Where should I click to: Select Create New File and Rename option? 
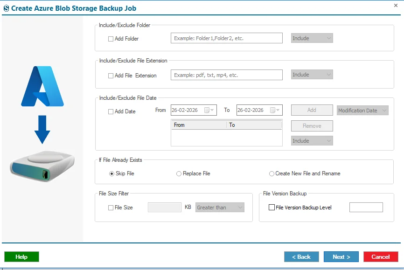click(272, 174)
